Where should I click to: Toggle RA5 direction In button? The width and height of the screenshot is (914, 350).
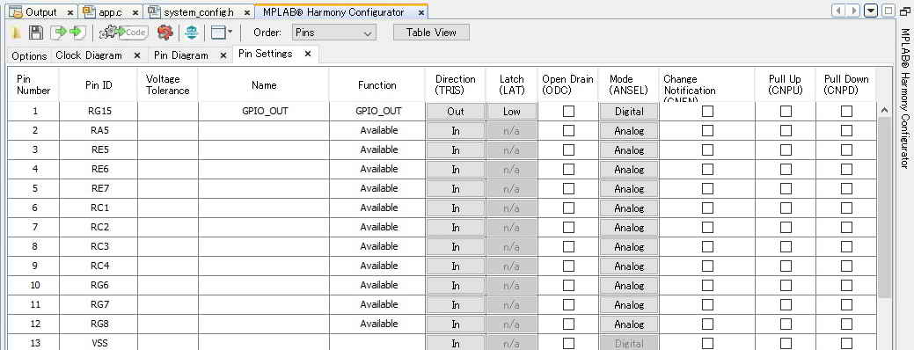click(x=456, y=130)
